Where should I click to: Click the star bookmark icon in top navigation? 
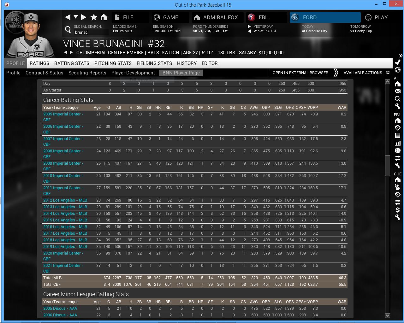94,17
